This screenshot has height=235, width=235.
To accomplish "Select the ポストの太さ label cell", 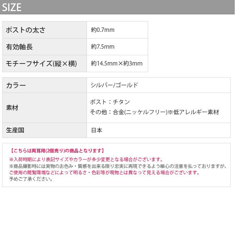I will pyautogui.click(x=45, y=30).
